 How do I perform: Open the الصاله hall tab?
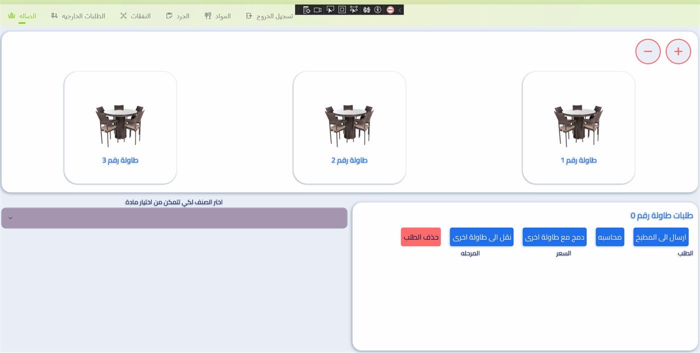tap(23, 16)
